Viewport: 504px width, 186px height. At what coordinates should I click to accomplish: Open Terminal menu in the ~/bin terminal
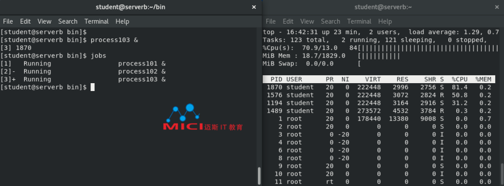96,22
